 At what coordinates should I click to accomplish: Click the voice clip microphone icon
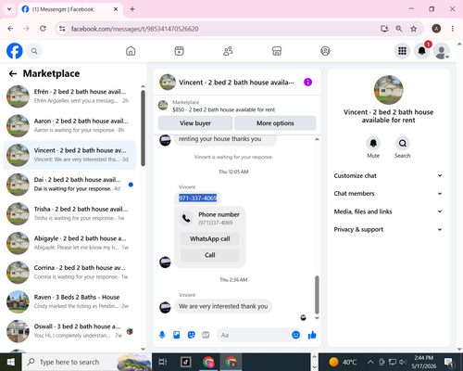(x=162, y=335)
